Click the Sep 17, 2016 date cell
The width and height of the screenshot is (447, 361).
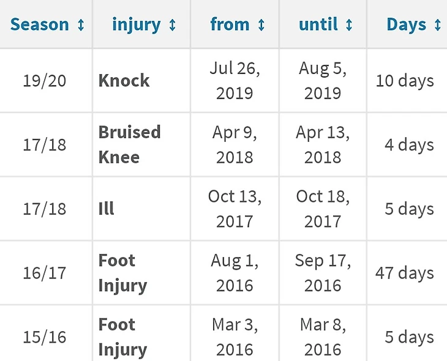coord(323,273)
